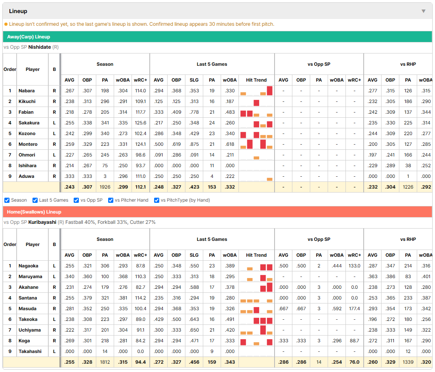This screenshot has width=435, height=372.
Task: Open pitcher Kuribayashi's link
Action: (x=42, y=222)
